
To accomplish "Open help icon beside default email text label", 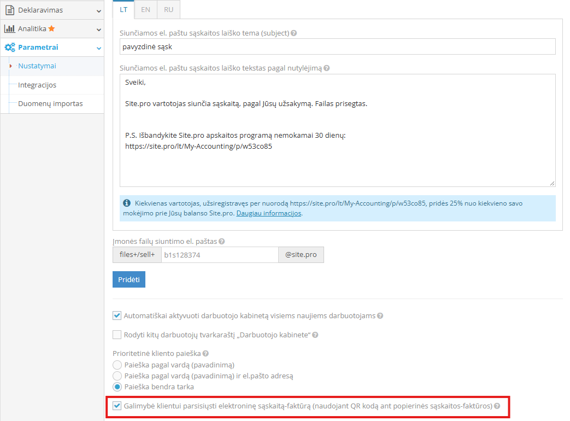I will [326, 68].
